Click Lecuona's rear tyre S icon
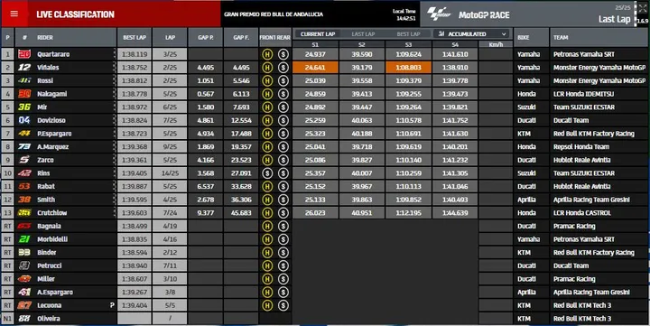Viewport: 650px width, 326px height. [x=283, y=305]
